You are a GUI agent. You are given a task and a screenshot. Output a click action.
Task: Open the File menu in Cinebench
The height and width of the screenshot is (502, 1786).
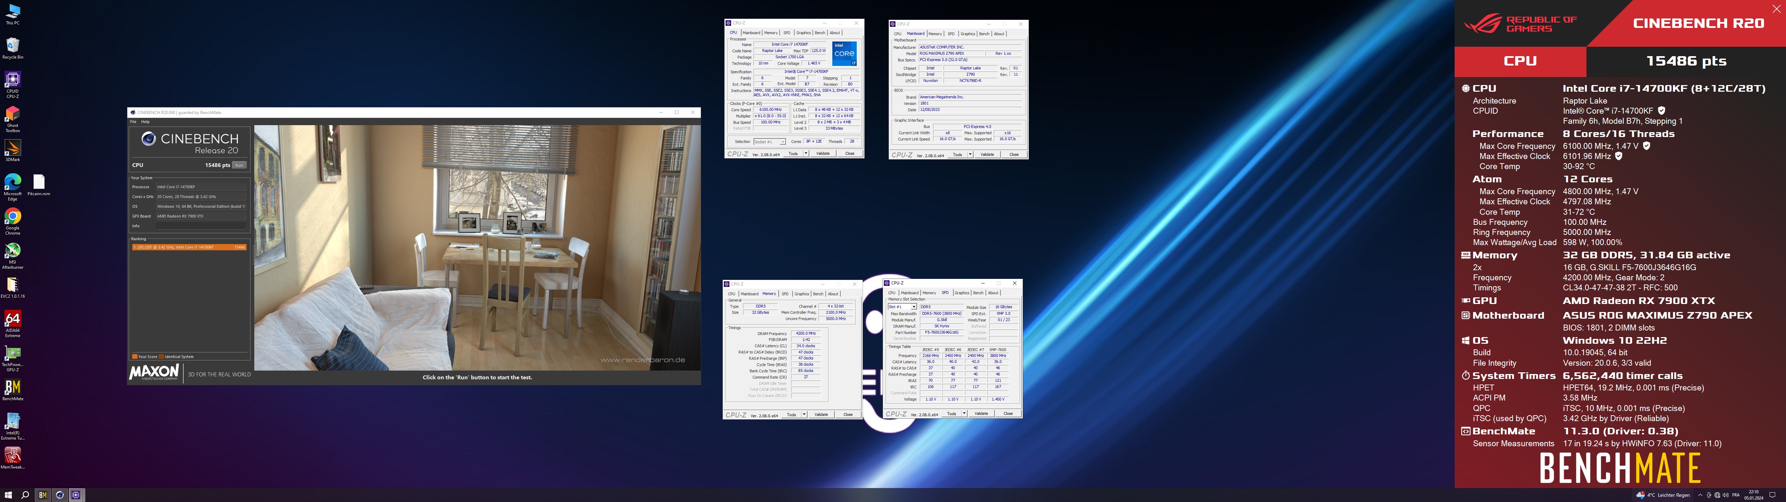133,121
